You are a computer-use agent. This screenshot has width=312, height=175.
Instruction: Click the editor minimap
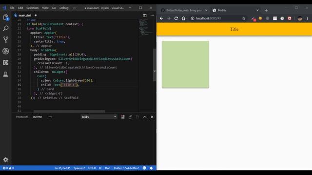pyautogui.click(x=146, y=27)
